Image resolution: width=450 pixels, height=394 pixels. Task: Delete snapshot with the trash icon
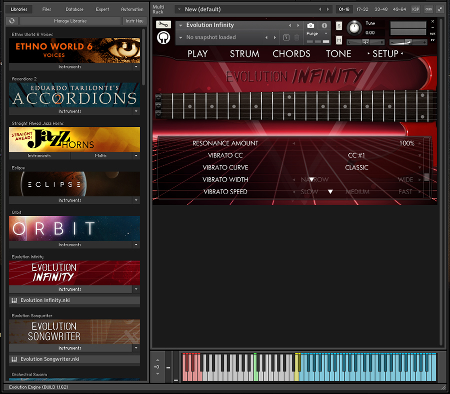296,37
